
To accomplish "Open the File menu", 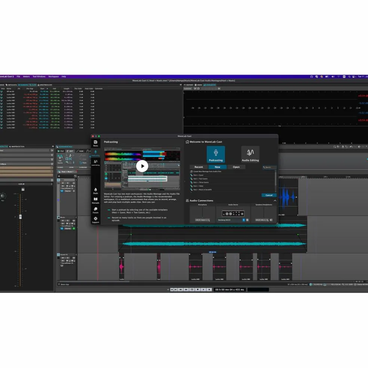I will tap(18, 77).
